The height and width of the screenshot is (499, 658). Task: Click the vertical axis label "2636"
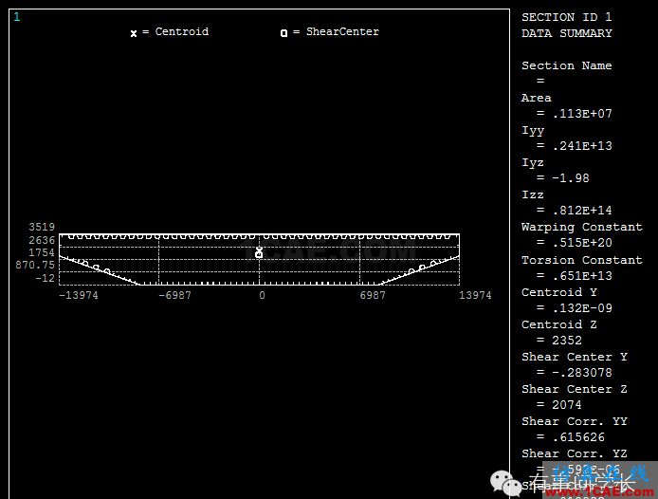[42, 240]
